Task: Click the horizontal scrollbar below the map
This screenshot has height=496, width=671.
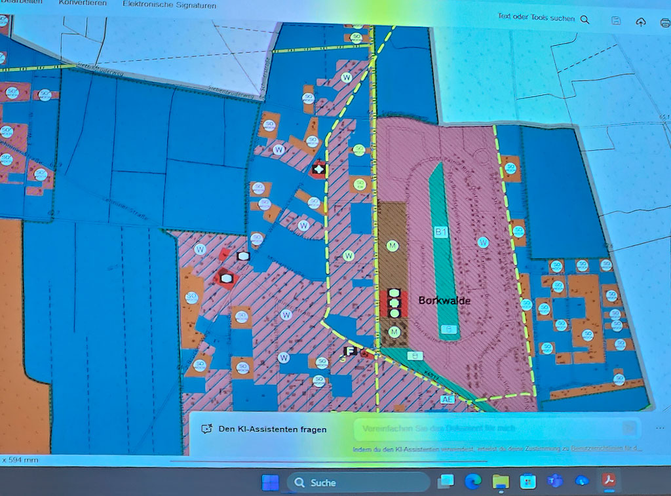Action: [328, 461]
